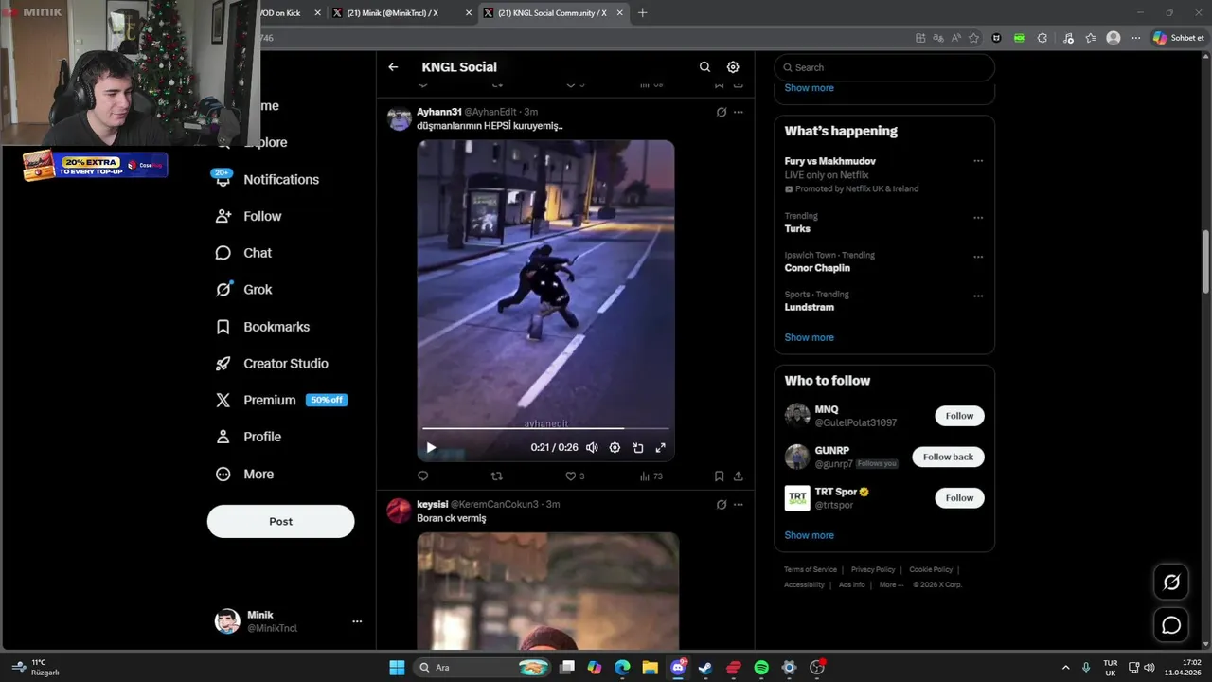Open Privacy Policy link

[x=873, y=569]
